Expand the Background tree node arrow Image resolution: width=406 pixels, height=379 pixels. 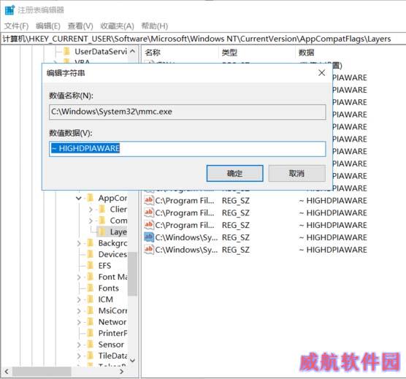(x=79, y=243)
